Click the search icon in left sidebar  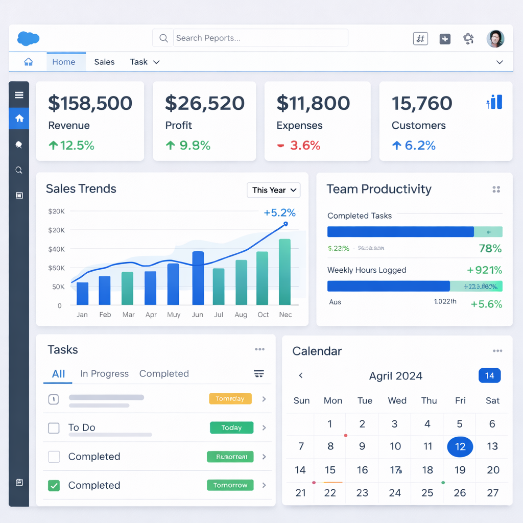[19, 171]
